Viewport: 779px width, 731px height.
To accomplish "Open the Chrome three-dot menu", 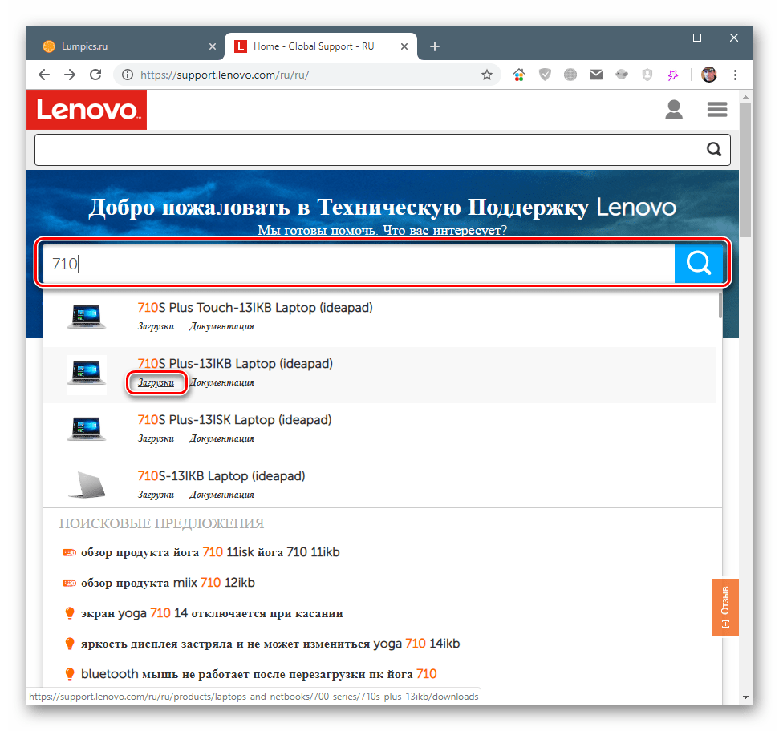I will tap(736, 74).
